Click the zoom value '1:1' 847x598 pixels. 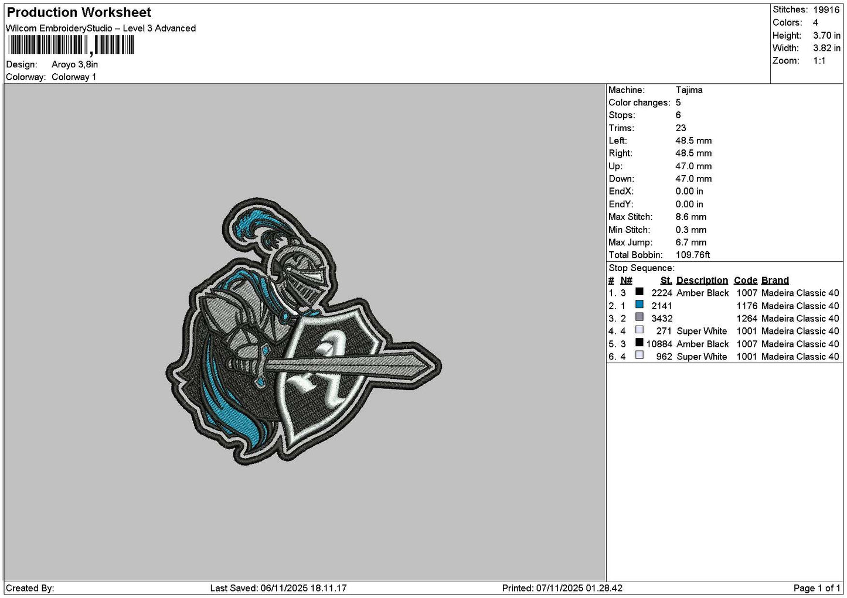(x=819, y=60)
